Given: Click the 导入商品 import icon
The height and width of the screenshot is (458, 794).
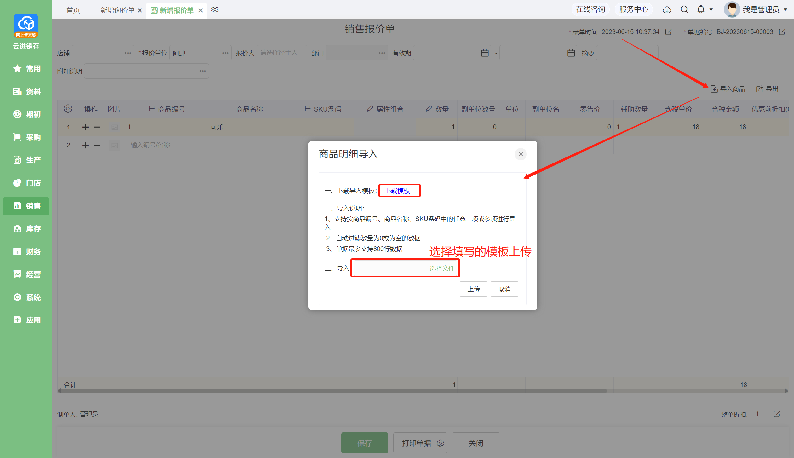Looking at the screenshot, I should click(714, 89).
